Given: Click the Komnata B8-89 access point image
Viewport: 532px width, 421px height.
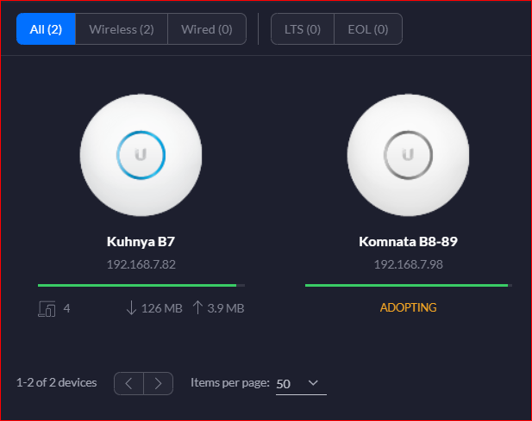Looking at the screenshot, I should 408,155.
